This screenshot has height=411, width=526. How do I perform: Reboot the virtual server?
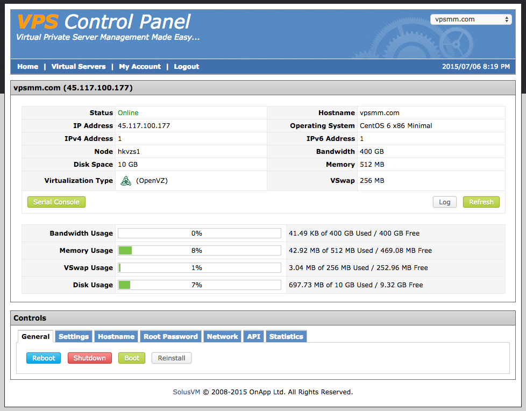44,358
